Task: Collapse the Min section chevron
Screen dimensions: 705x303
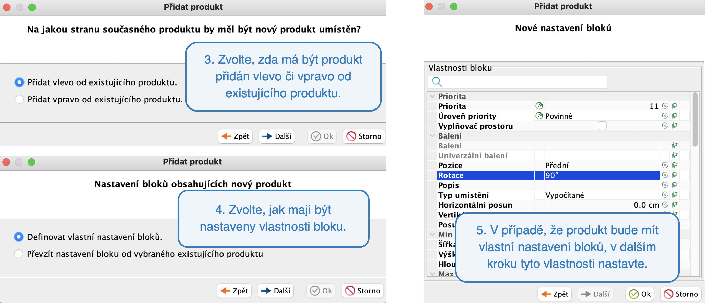Action: tap(432, 234)
